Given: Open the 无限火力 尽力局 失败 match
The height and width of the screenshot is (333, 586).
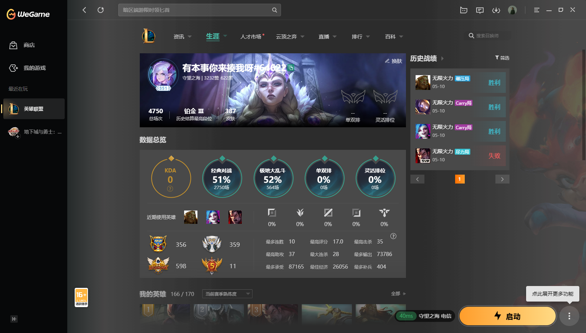Looking at the screenshot, I should 460,155.
